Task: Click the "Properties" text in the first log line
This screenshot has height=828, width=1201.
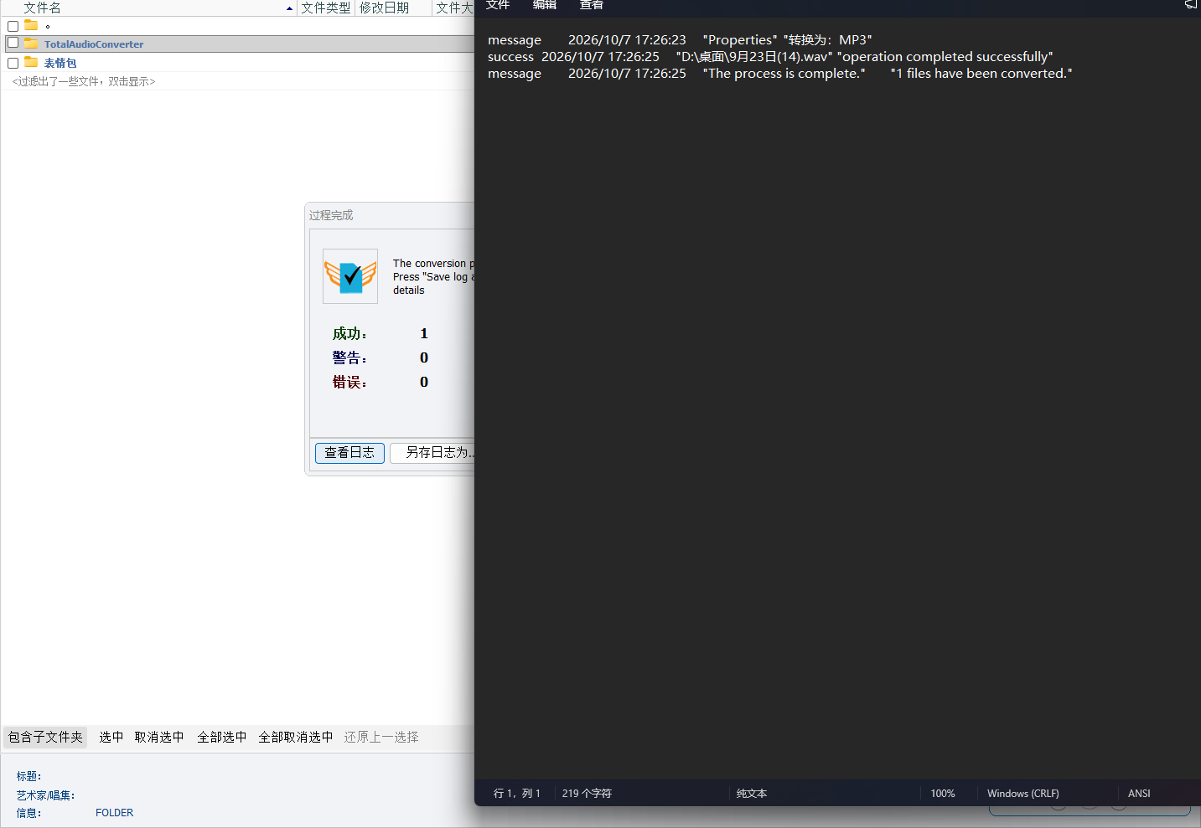Action: (x=740, y=40)
